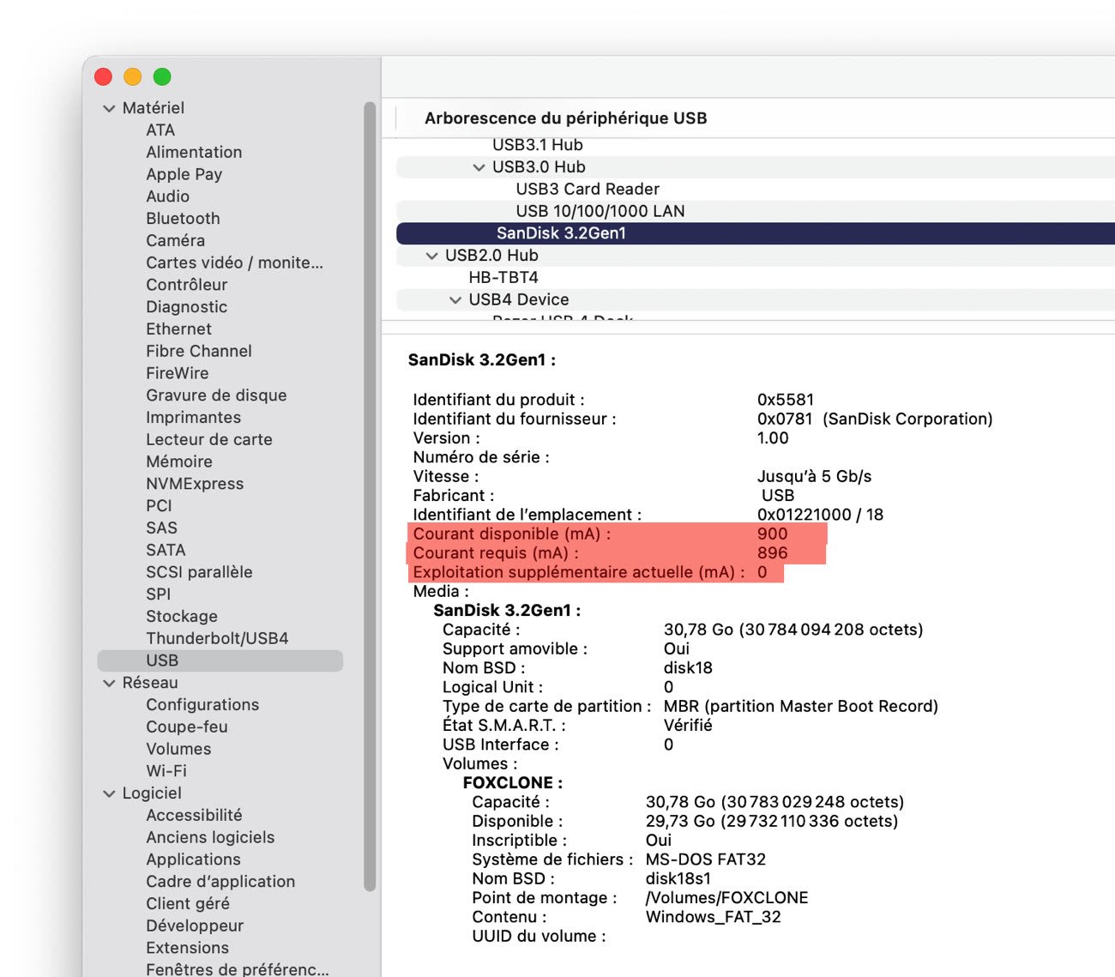Select ATA in the sidebar
1115x977 pixels.
click(160, 130)
